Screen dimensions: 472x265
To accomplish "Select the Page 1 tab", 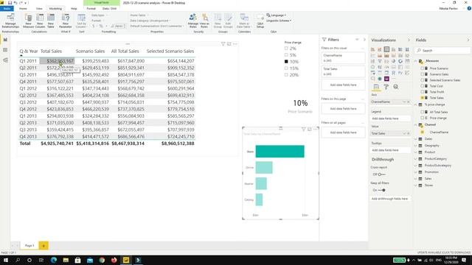I will (x=29, y=245).
